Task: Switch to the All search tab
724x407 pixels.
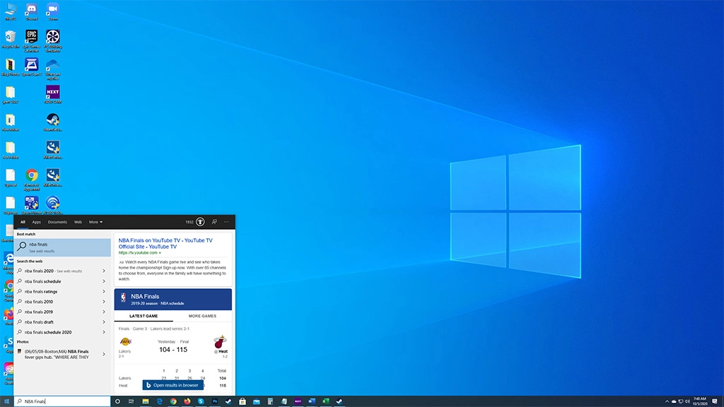Action: pyautogui.click(x=23, y=222)
